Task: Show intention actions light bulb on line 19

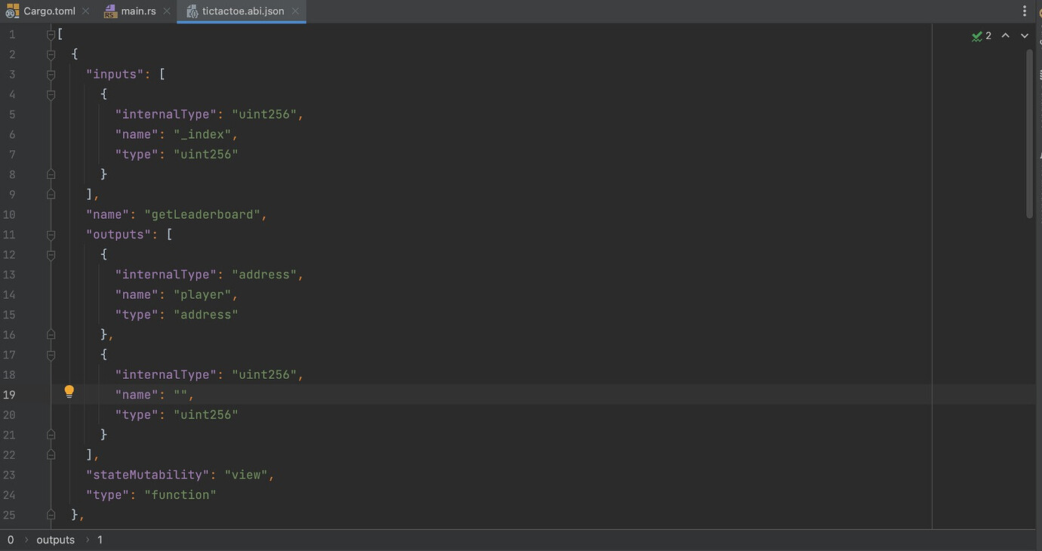Action: (x=69, y=392)
